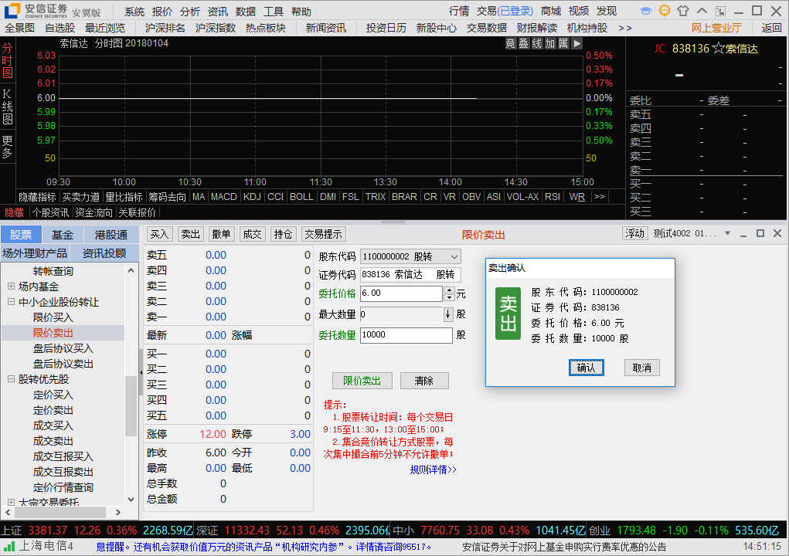The width and height of the screenshot is (789, 556).
Task: Open the 报价 menu
Action: pyautogui.click(x=162, y=12)
